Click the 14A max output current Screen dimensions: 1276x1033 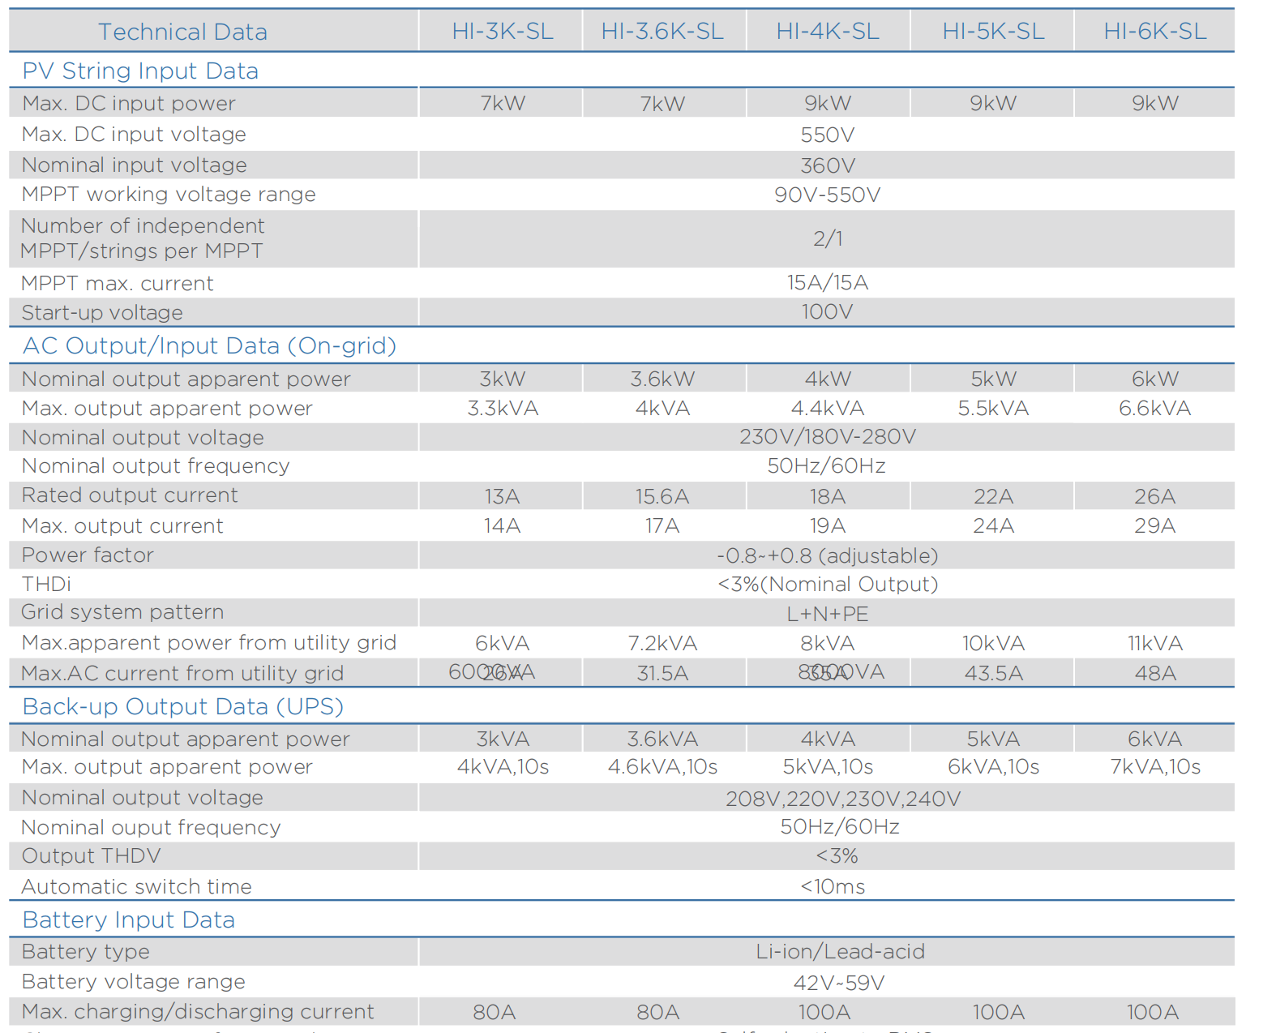click(503, 525)
